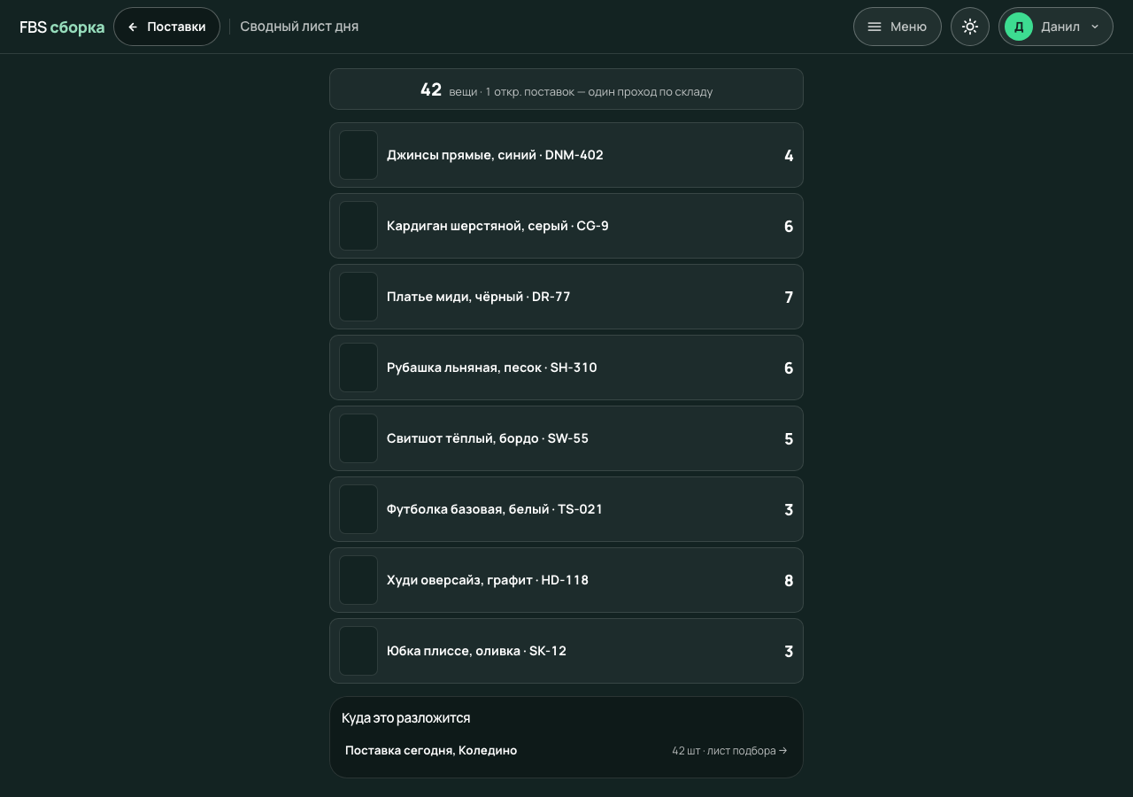Click quantity 7 in Платье миди row
This screenshot has width=1133, height=797.
point(789,298)
